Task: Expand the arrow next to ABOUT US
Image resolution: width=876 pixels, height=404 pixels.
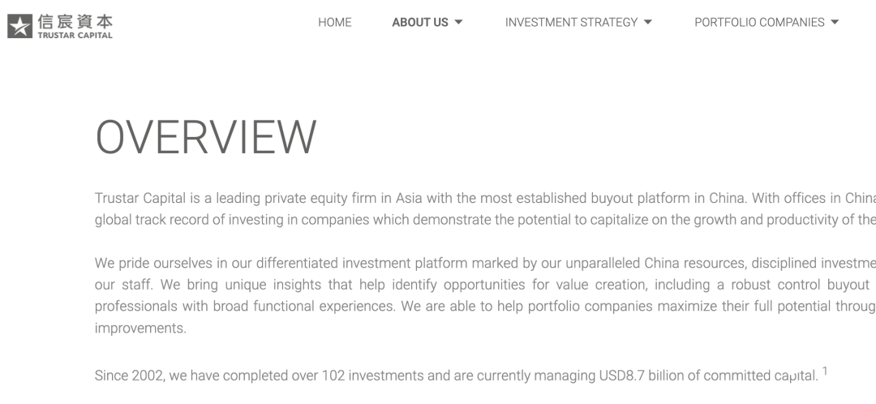Action: (x=459, y=23)
